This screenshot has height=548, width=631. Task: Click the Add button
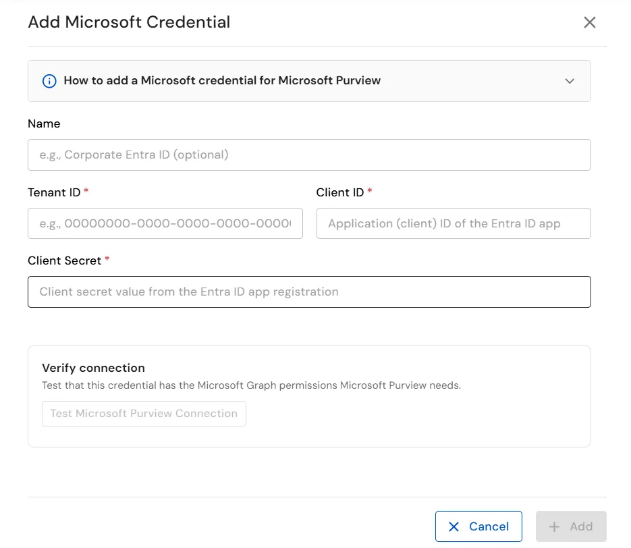pos(571,526)
